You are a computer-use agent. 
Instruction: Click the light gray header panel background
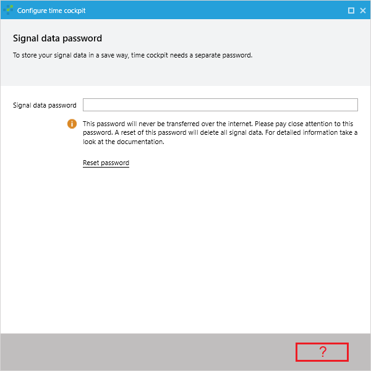click(185, 74)
